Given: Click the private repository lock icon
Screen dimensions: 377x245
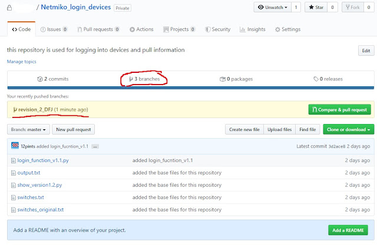Looking at the screenshot, I should [x=9, y=8].
